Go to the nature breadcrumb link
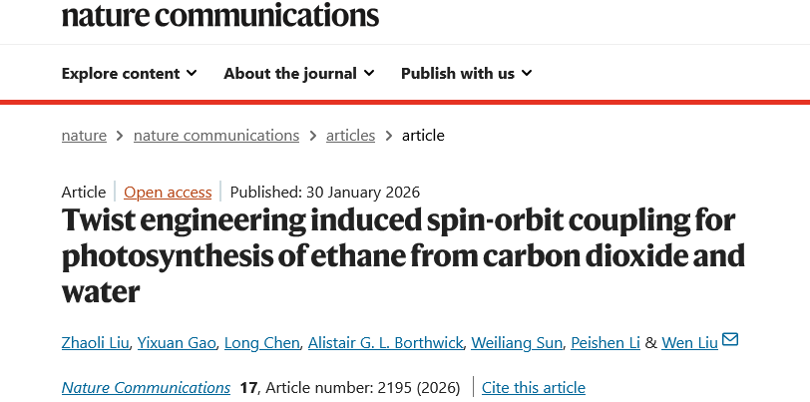 pyautogui.click(x=84, y=136)
